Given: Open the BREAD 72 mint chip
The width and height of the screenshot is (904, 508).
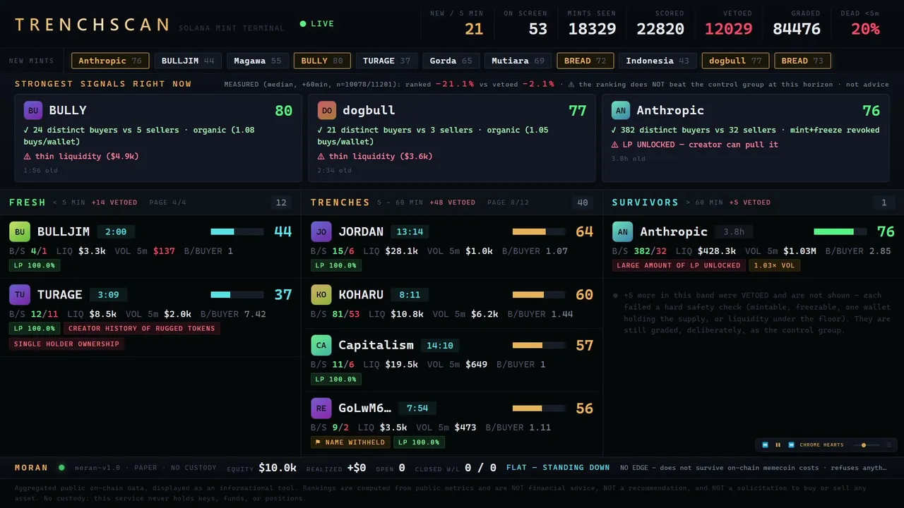Looking at the screenshot, I should 585,61.
